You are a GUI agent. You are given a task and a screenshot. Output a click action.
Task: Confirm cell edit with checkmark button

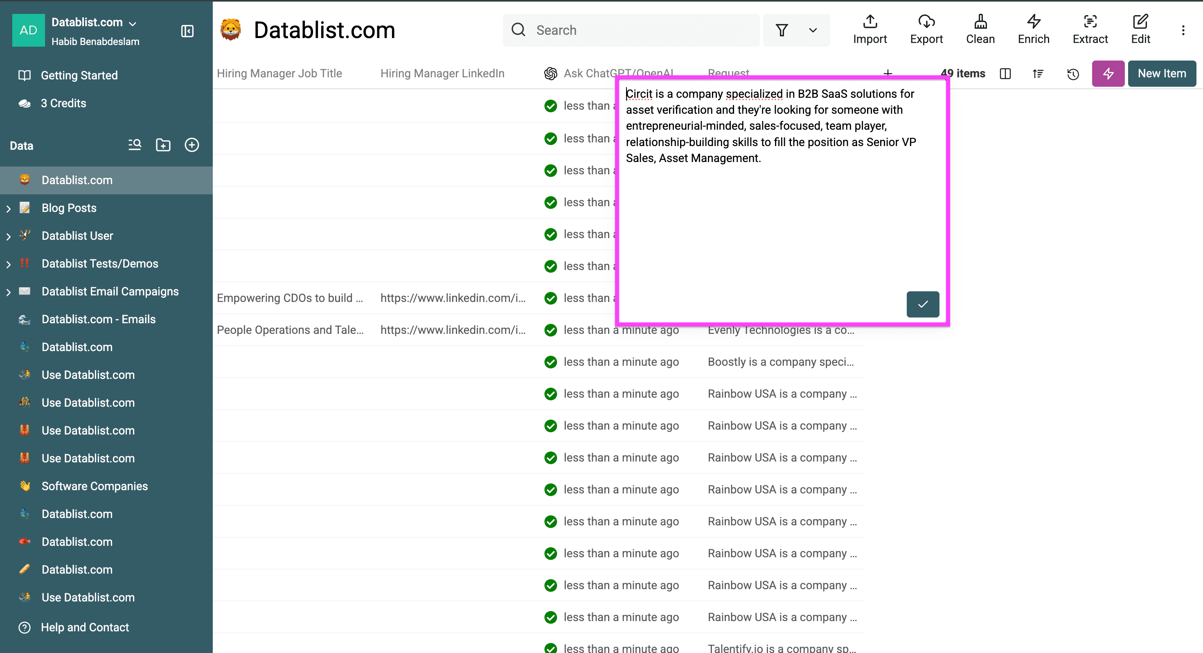pyautogui.click(x=922, y=304)
